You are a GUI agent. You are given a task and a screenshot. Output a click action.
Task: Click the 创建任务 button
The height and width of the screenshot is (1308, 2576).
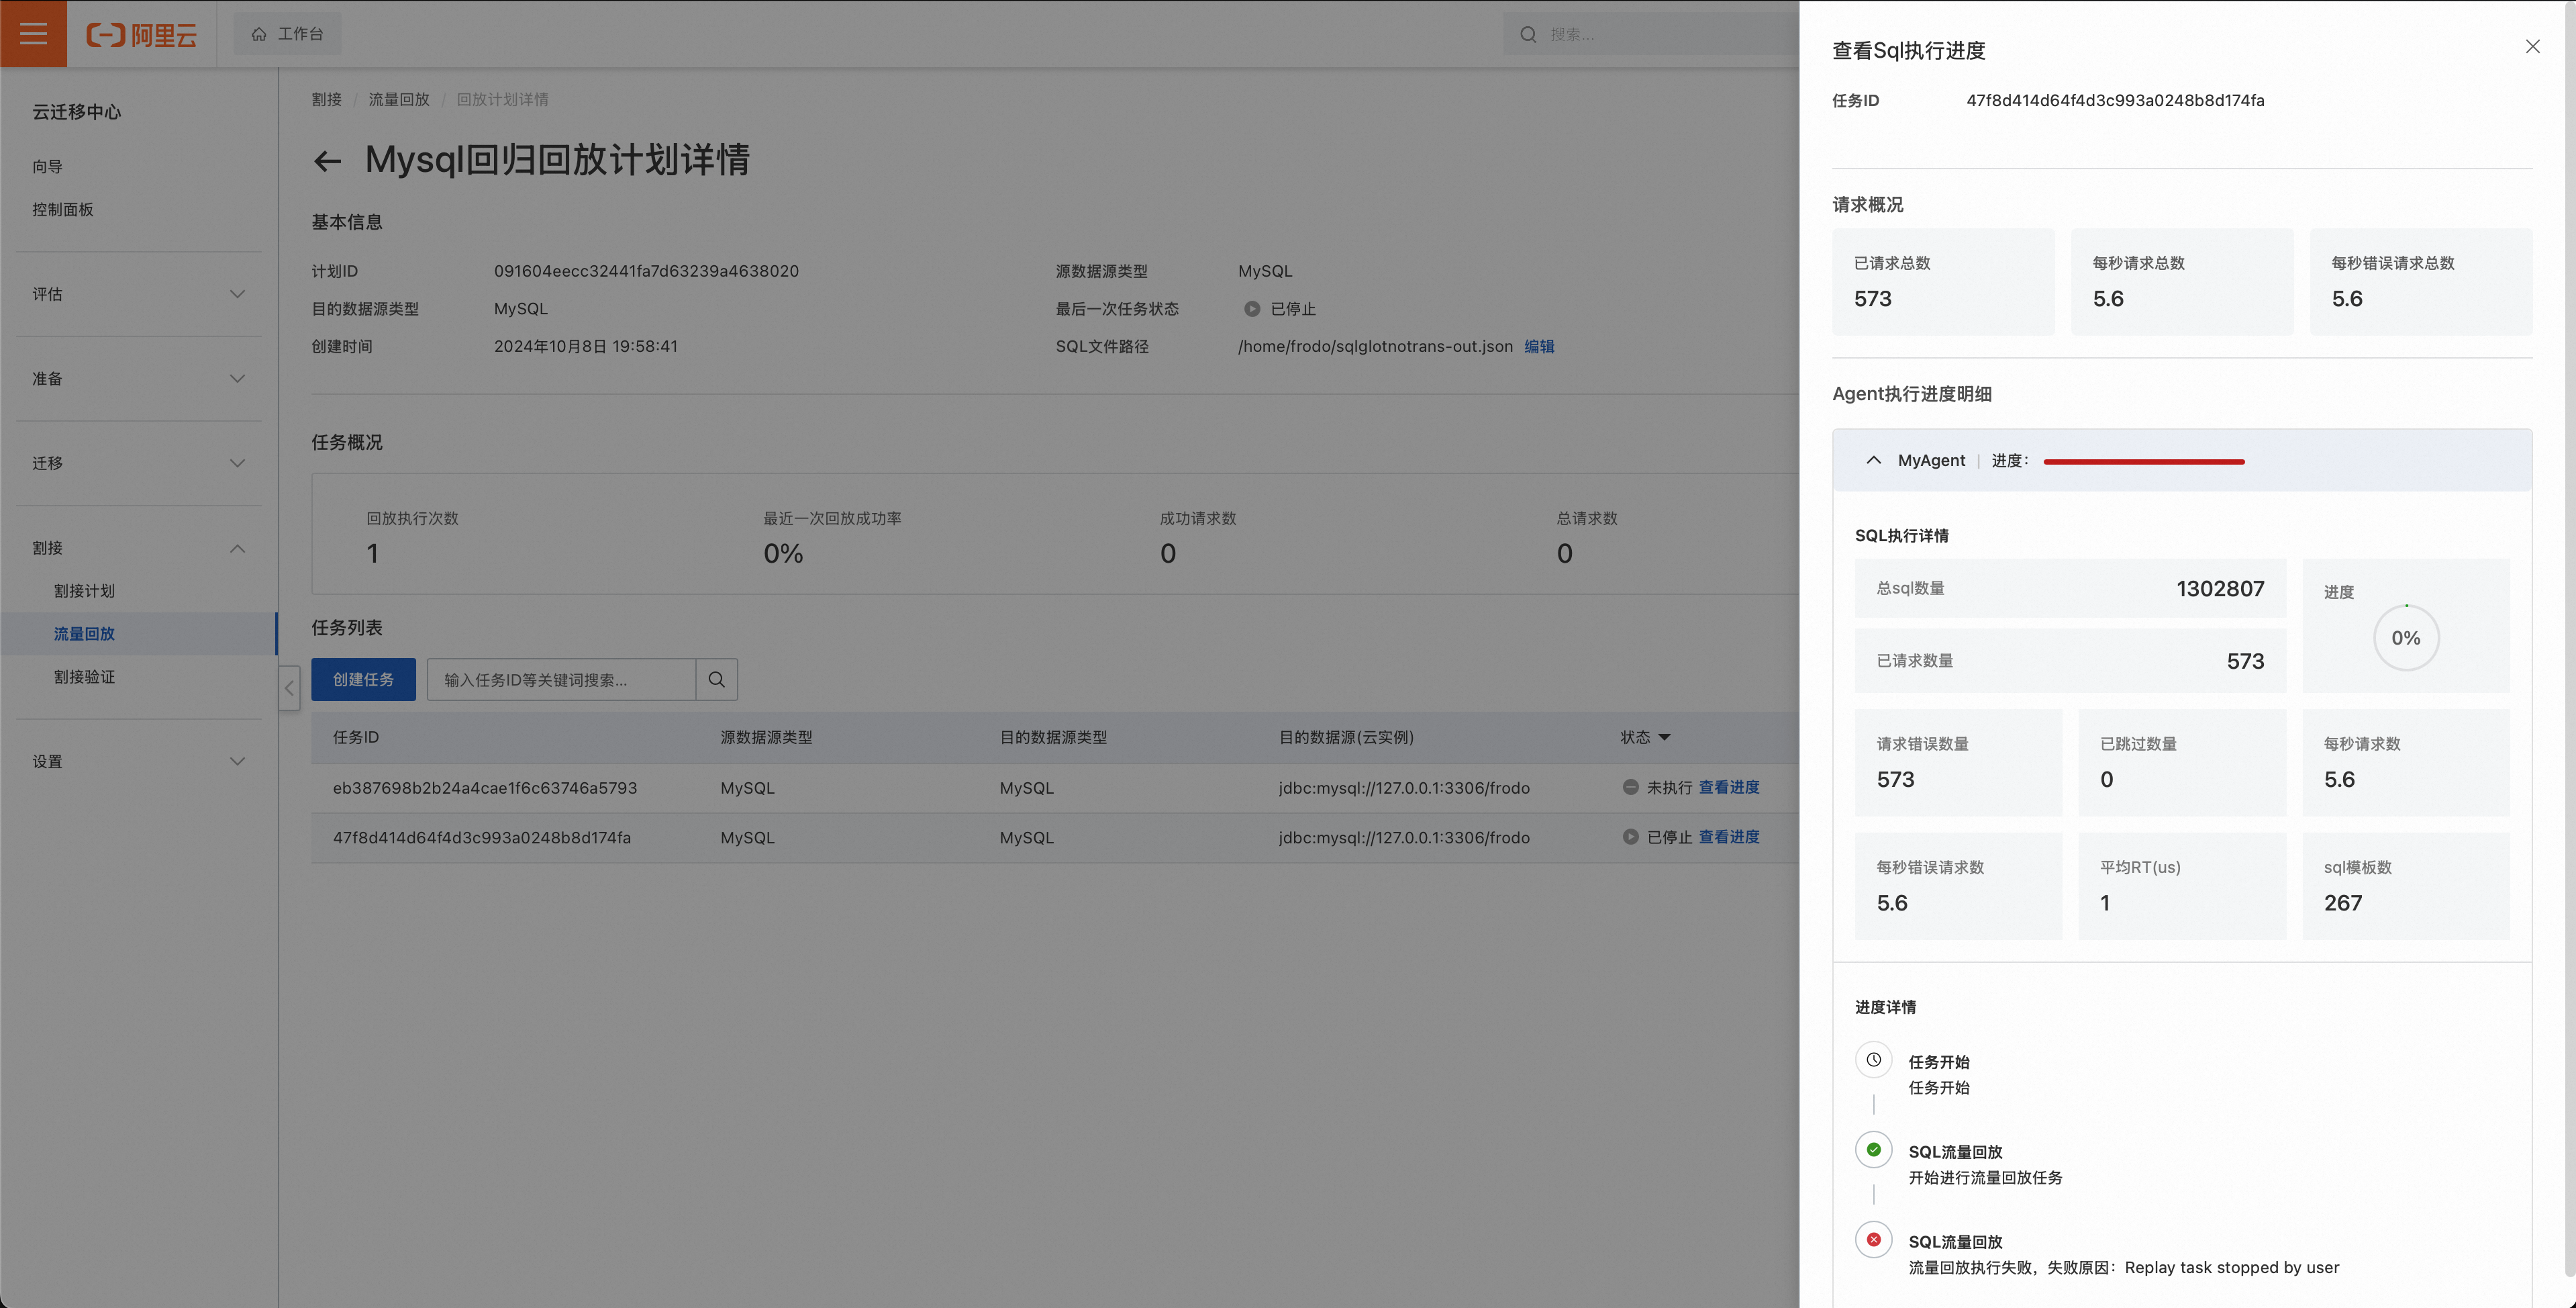363,680
